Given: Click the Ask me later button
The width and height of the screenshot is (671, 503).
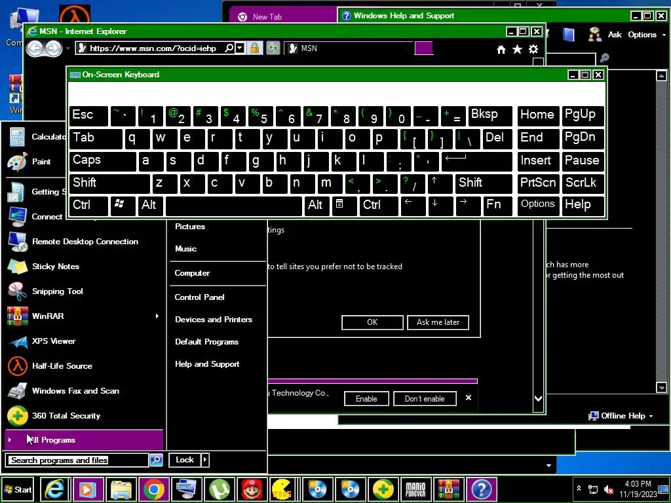Looking at the screenshot, I should [438, 322].
